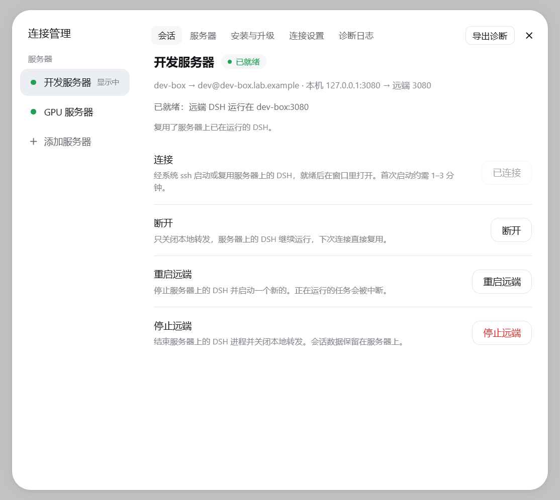This screenshot has height=500, width=560.
Task: Go to the 连接设置 tab
Action: pos(307,36)
